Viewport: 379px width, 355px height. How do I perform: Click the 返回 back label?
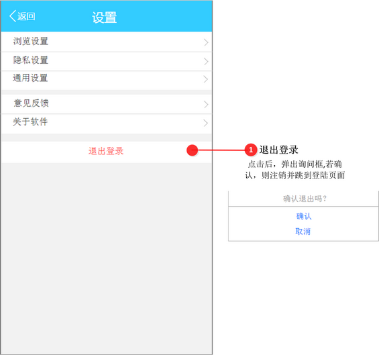[26, 17]
